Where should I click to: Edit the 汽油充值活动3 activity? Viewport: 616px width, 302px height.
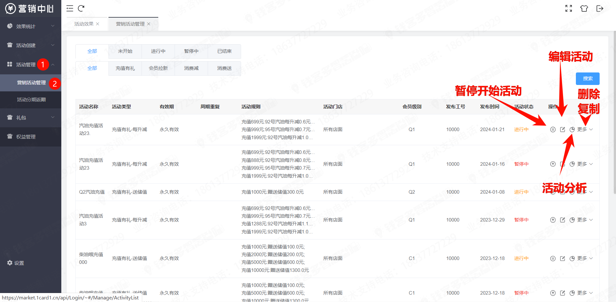tap(562, 220)
